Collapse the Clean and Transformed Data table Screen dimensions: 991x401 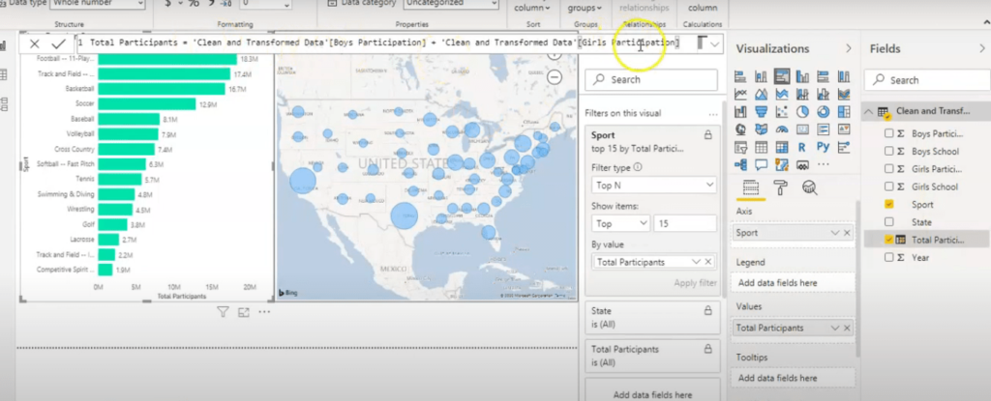click(x=868, y=112)
